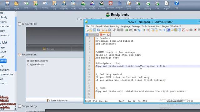Image resolution: width=200 pixels, height=112 pixels.
Task: Select abcd@domain.com in recipient list
Action: click(x=37, y=61)
